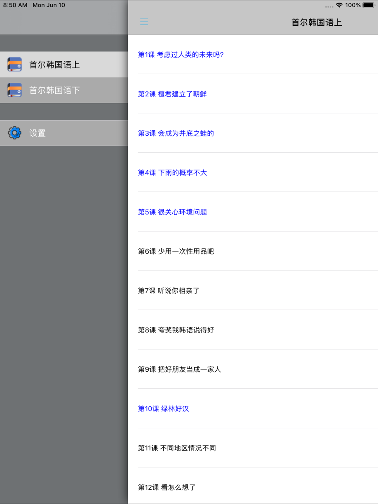Image resolution: width=378 pixels, height=504 pixels.
Task: Select 第9课 把好朋友当成一家人
Action: click(x=253, y=369)
